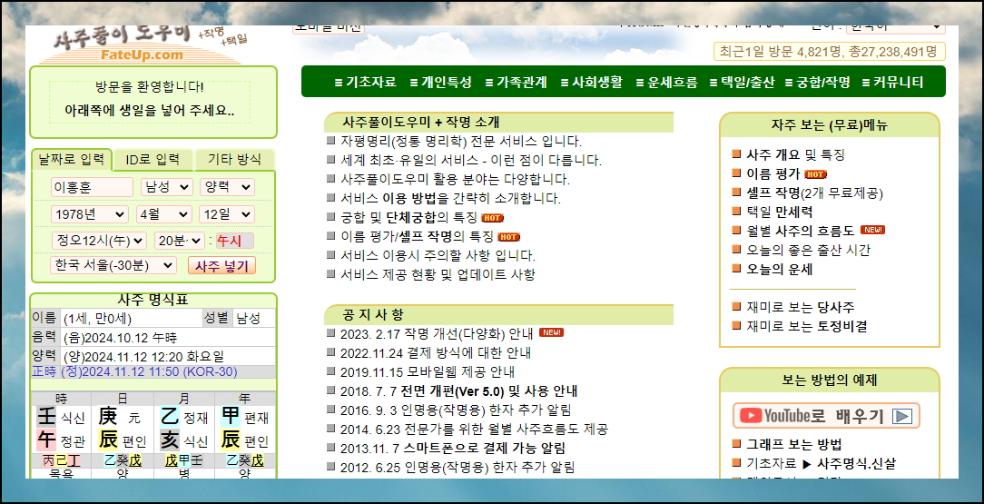Open 택일 만세력 link
Screen dimensions: 984x504
click(780, 212)
